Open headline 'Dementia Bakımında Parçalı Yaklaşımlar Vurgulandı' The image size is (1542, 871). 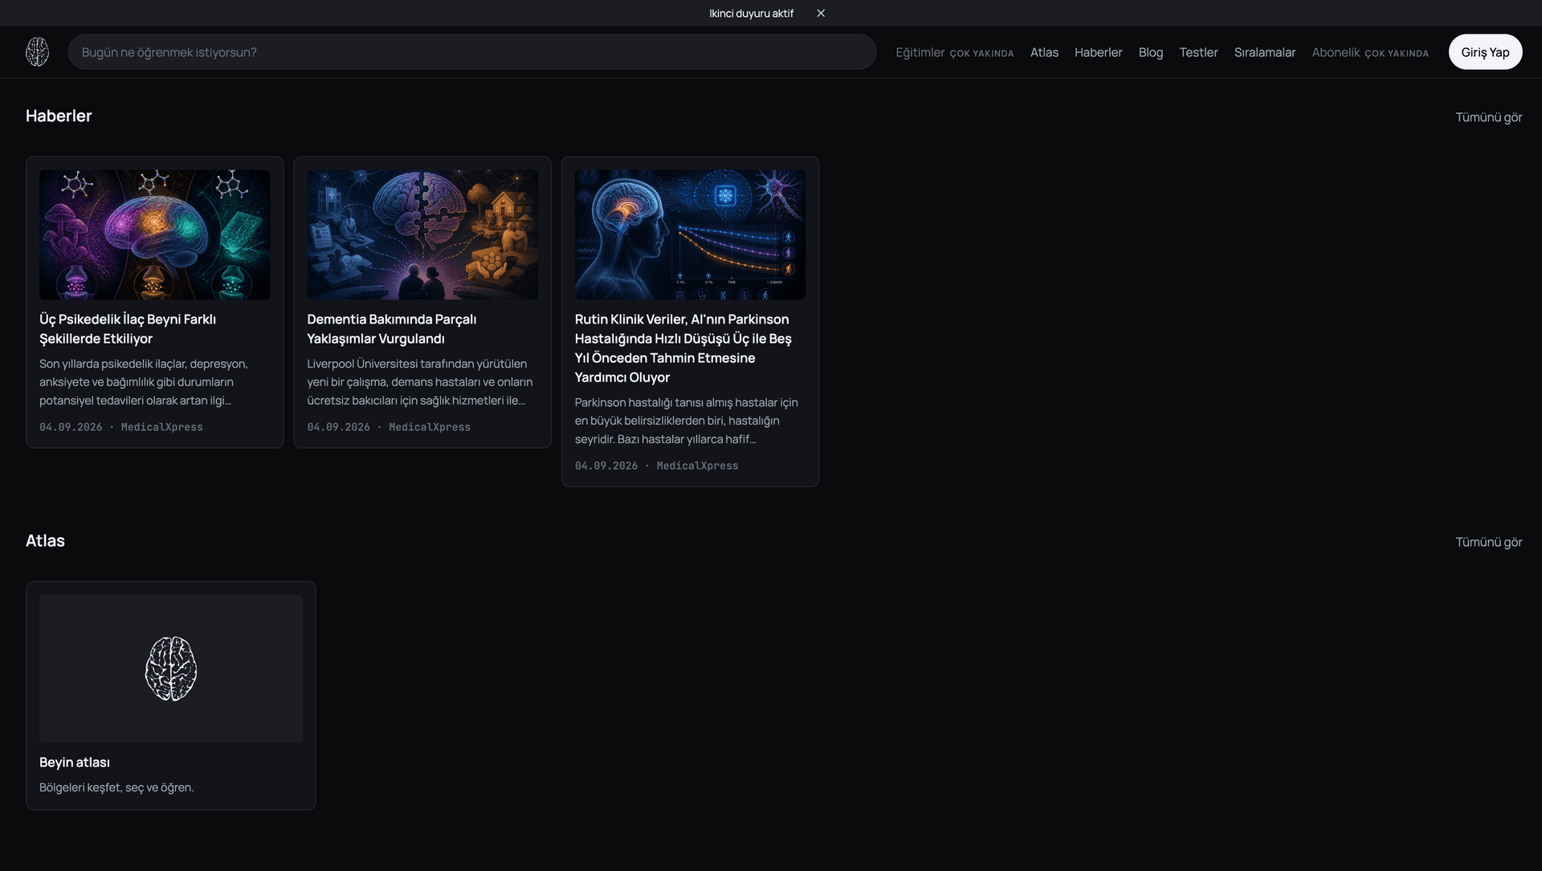click(x=391, y=329)
